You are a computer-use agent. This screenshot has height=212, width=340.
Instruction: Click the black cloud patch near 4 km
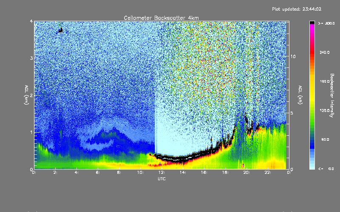pos(61,30)
